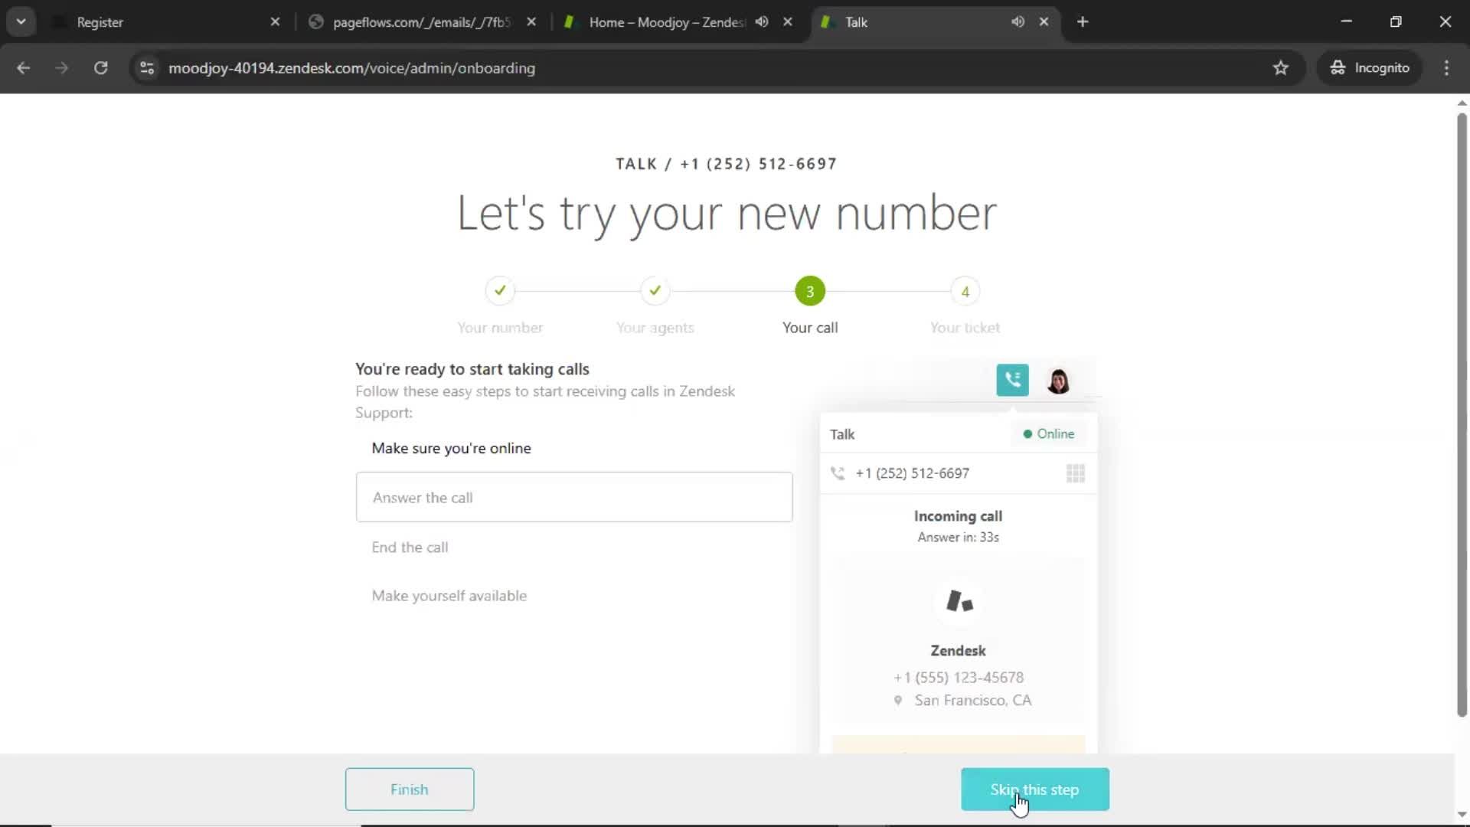
Task: Bookmark this page with star icon
Action: tap(1280, 68)
